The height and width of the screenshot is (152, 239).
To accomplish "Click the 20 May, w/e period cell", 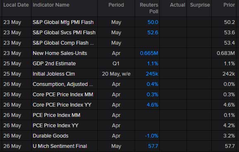I will (116, 74).
